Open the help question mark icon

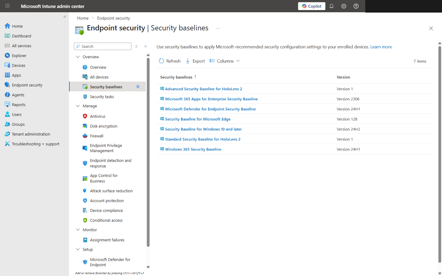click(356, 6)
